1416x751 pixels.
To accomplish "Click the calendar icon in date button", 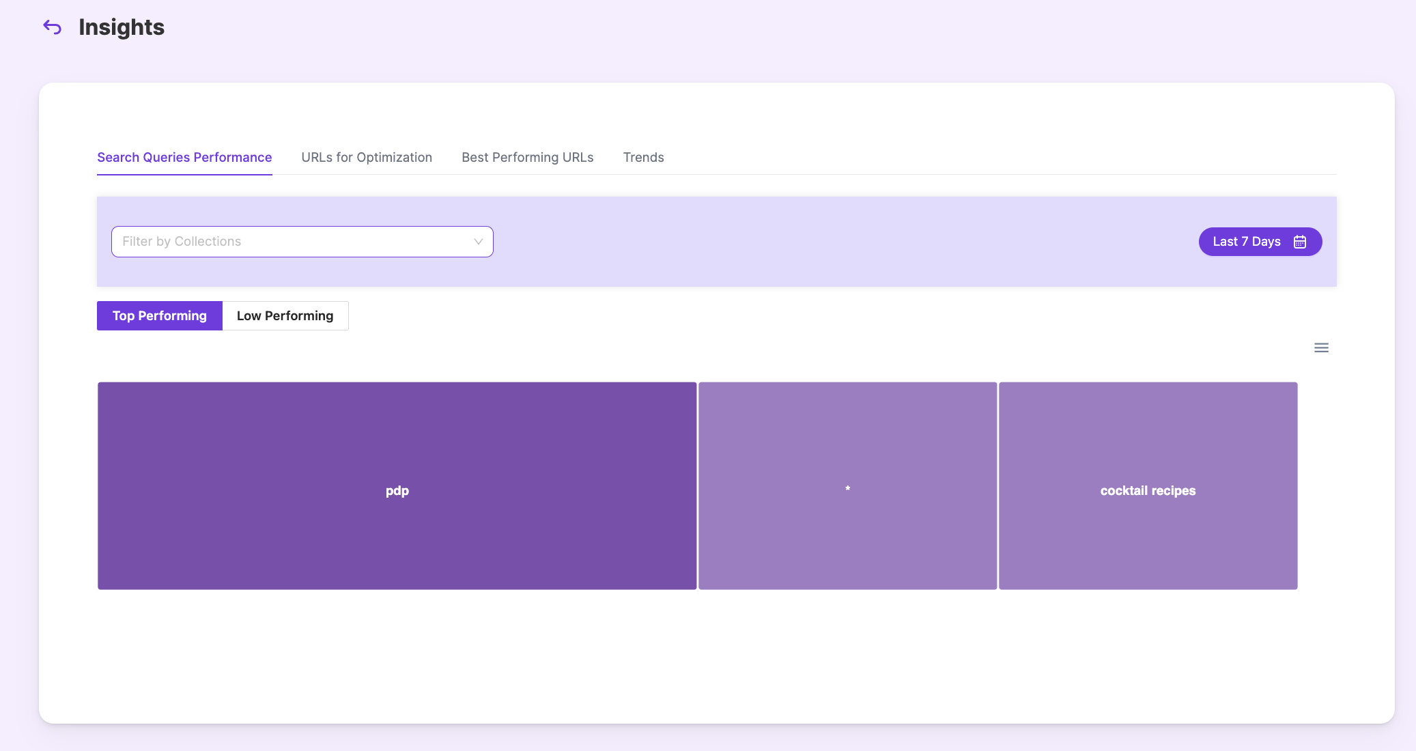I will pos(1300,242).
